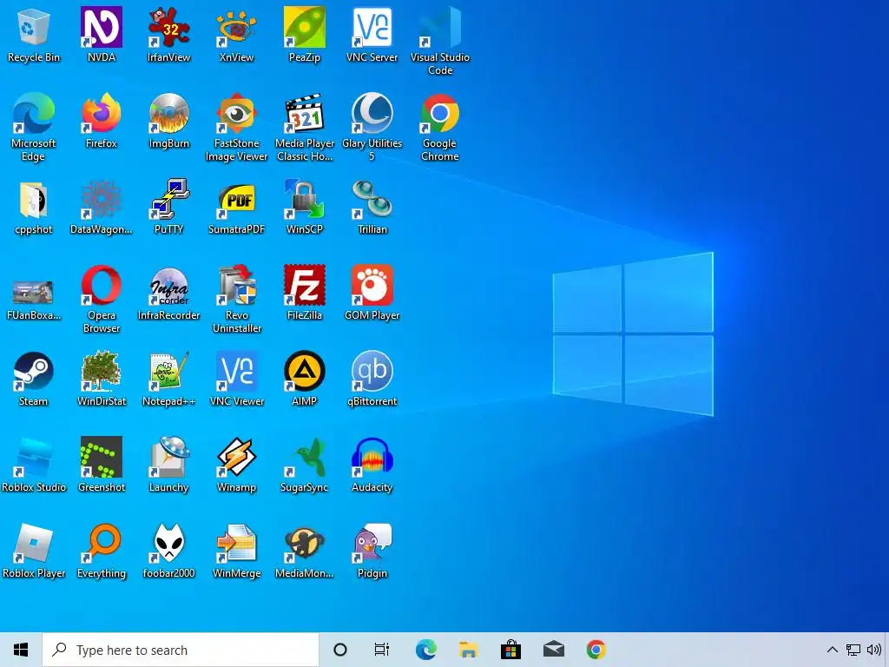The image size is (889, 667).
Task: Open File Explorer from the taskbar
Action: click(x=468, y=650)
